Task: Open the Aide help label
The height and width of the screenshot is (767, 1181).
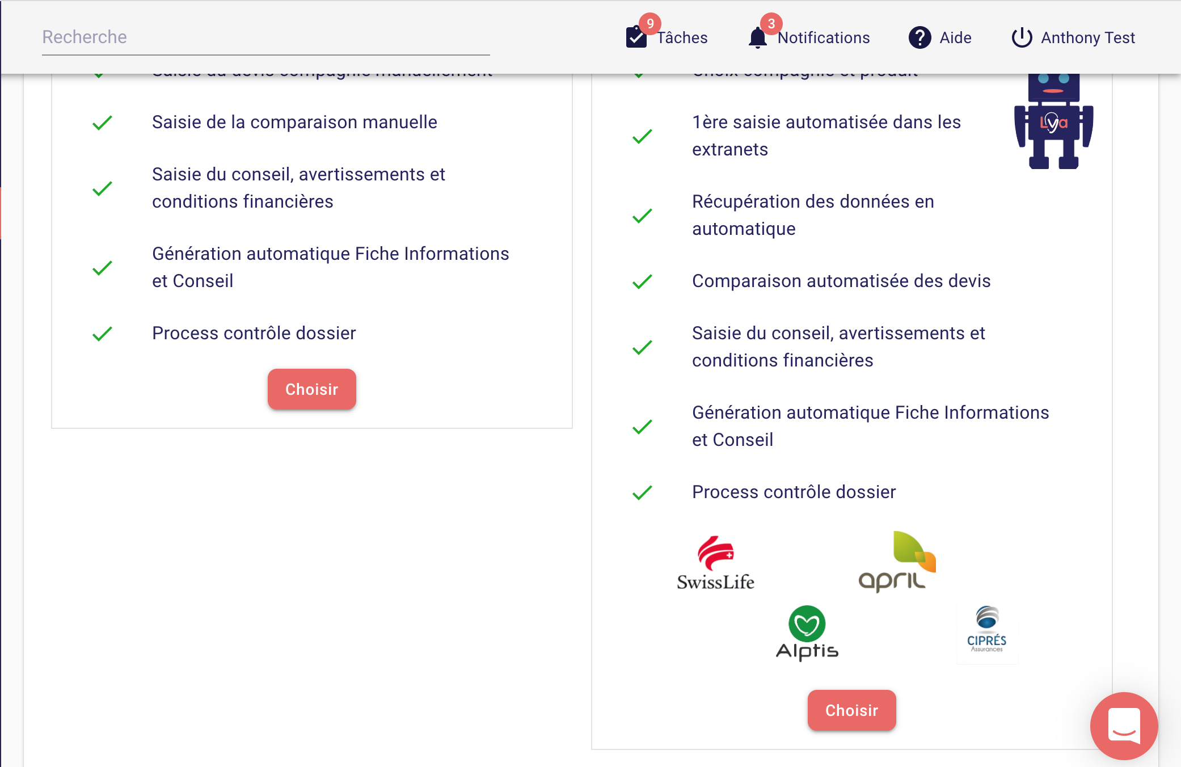Action: 955,38
